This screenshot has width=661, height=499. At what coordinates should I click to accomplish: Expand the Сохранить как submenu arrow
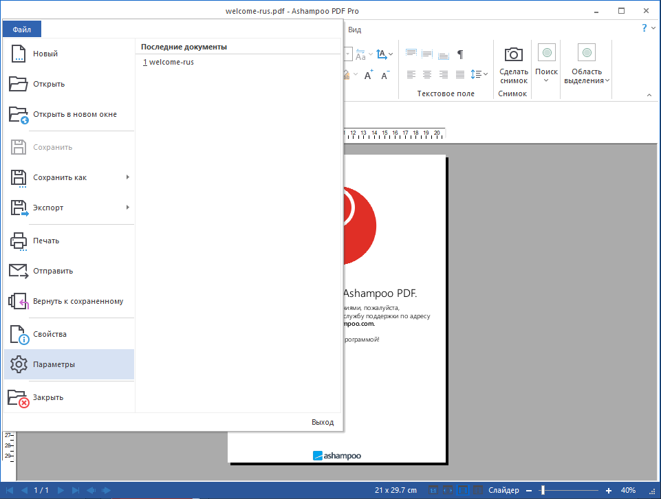click(x=127, y=177)
